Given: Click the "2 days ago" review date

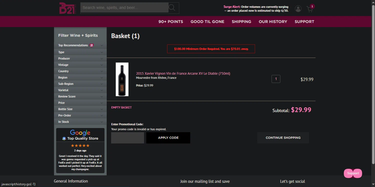Looking at the screenshot, I should [80, 151].
